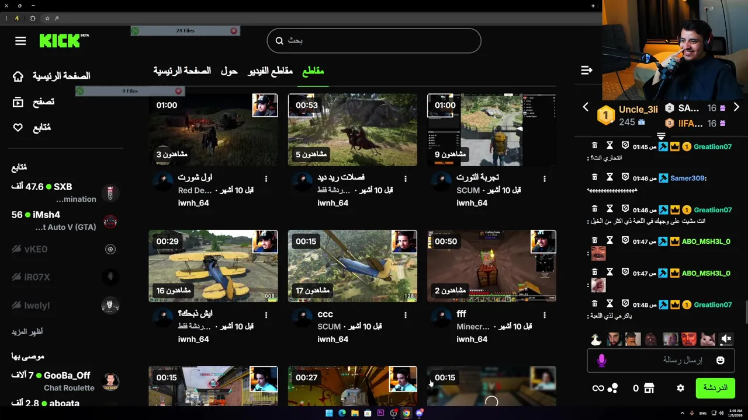Open Microsoft Edge from the taskbar
748x420 pixels.
[x=342, y=413]
